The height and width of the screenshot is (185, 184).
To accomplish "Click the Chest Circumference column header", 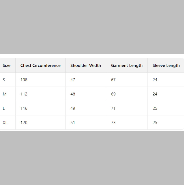I will tap(40, 66).
